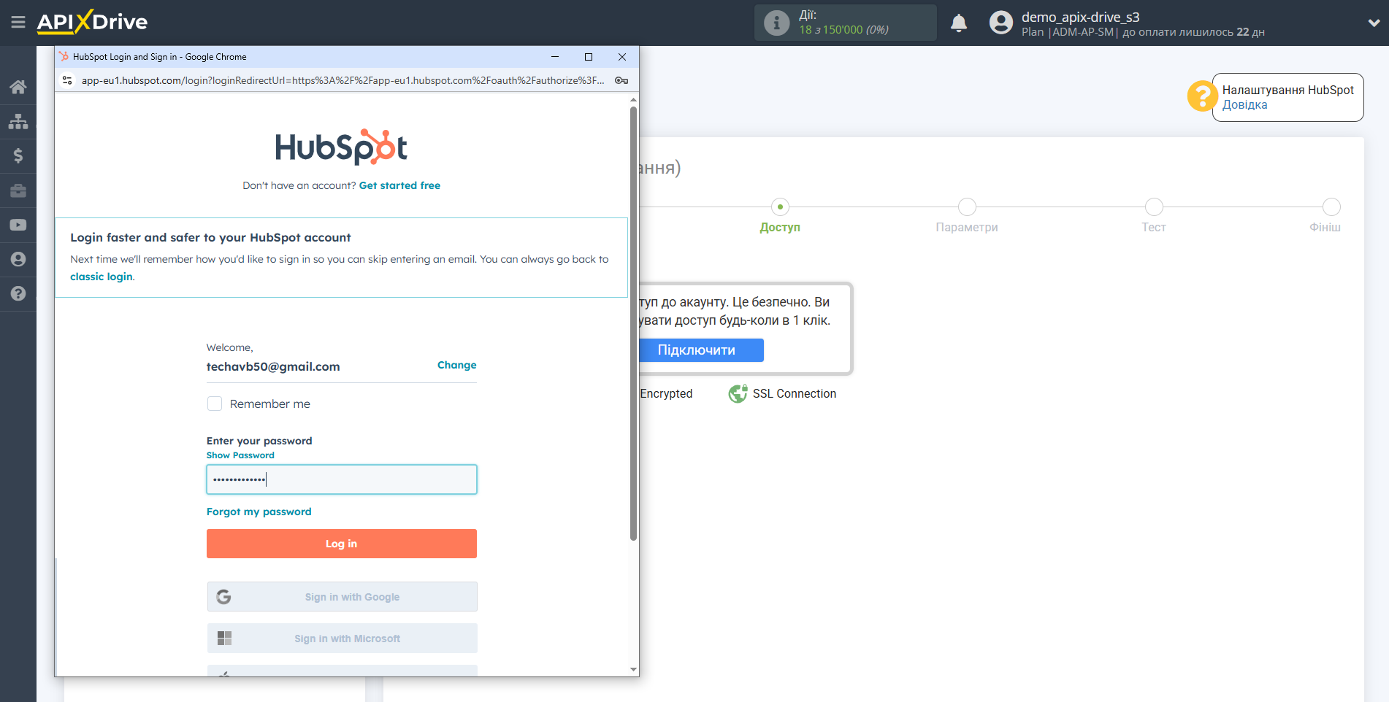Click the password key icon in address bar

621,80
